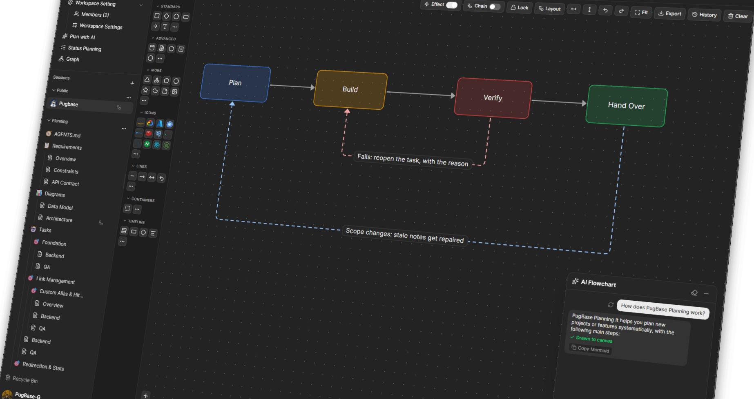Screen dimensions: 754x399
Task: Choose the hexagon shape in Advanced
Action: (x=171, y=49)
